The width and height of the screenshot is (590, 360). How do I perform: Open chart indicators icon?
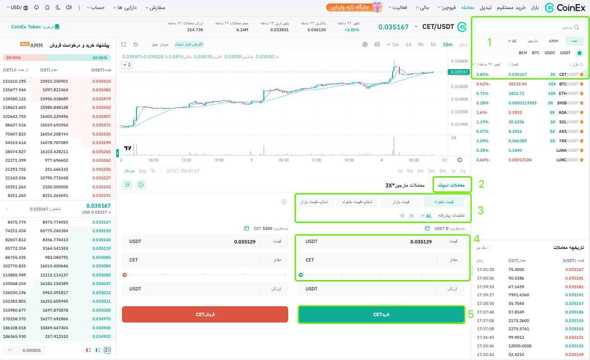coord(377,44)
